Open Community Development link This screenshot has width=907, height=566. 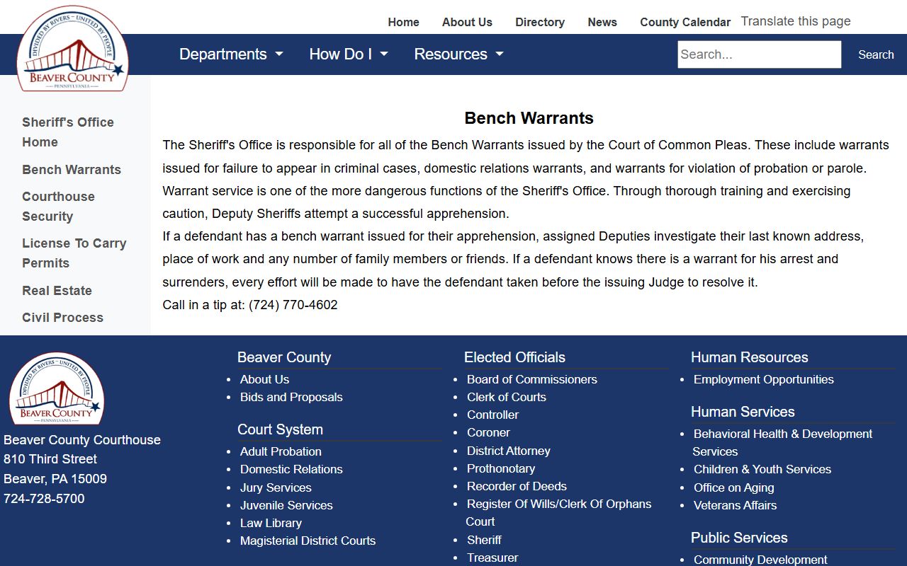(760, 560)
